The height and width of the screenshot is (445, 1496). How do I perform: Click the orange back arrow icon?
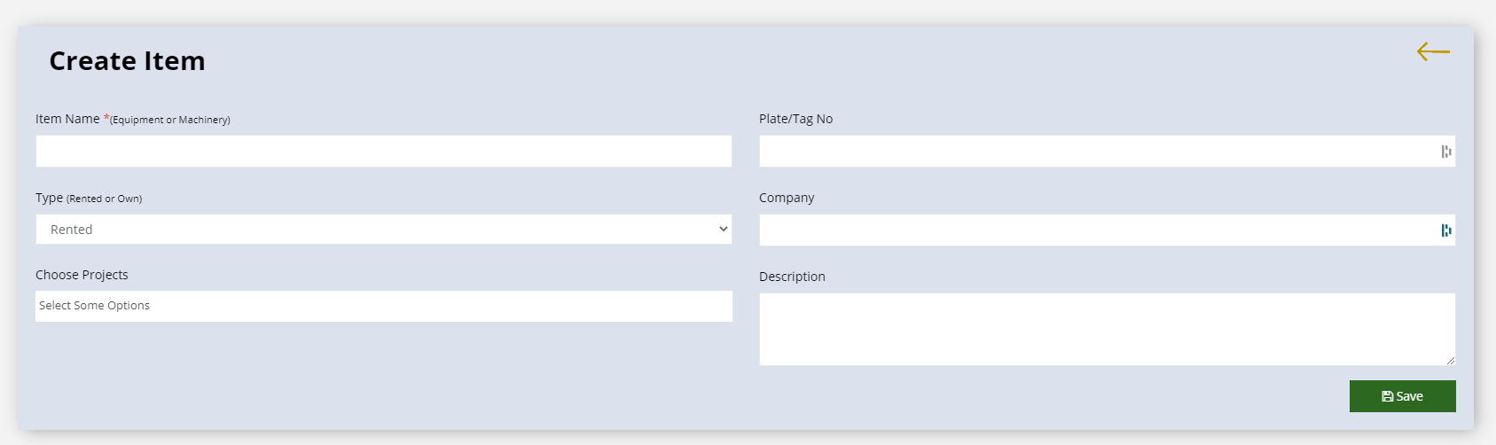[1433, 52]
